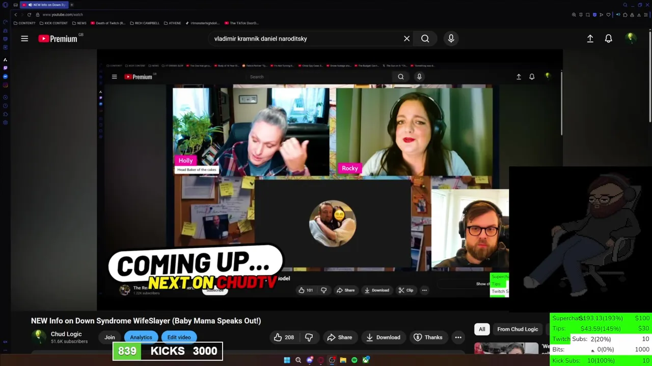The height and width of the screenshot is (366, 652).
Task: Open Spotify from the taskbar
Action: pyautogui.click(x=354, y=360)
